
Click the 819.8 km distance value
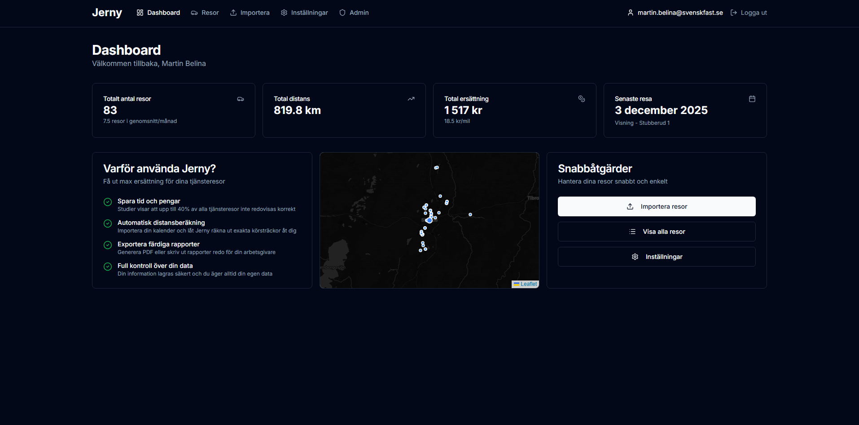(297, 110)
